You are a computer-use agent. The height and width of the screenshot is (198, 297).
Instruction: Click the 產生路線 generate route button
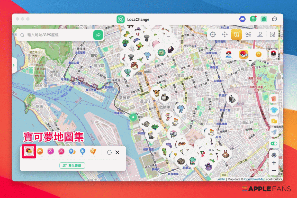[72, 166]
